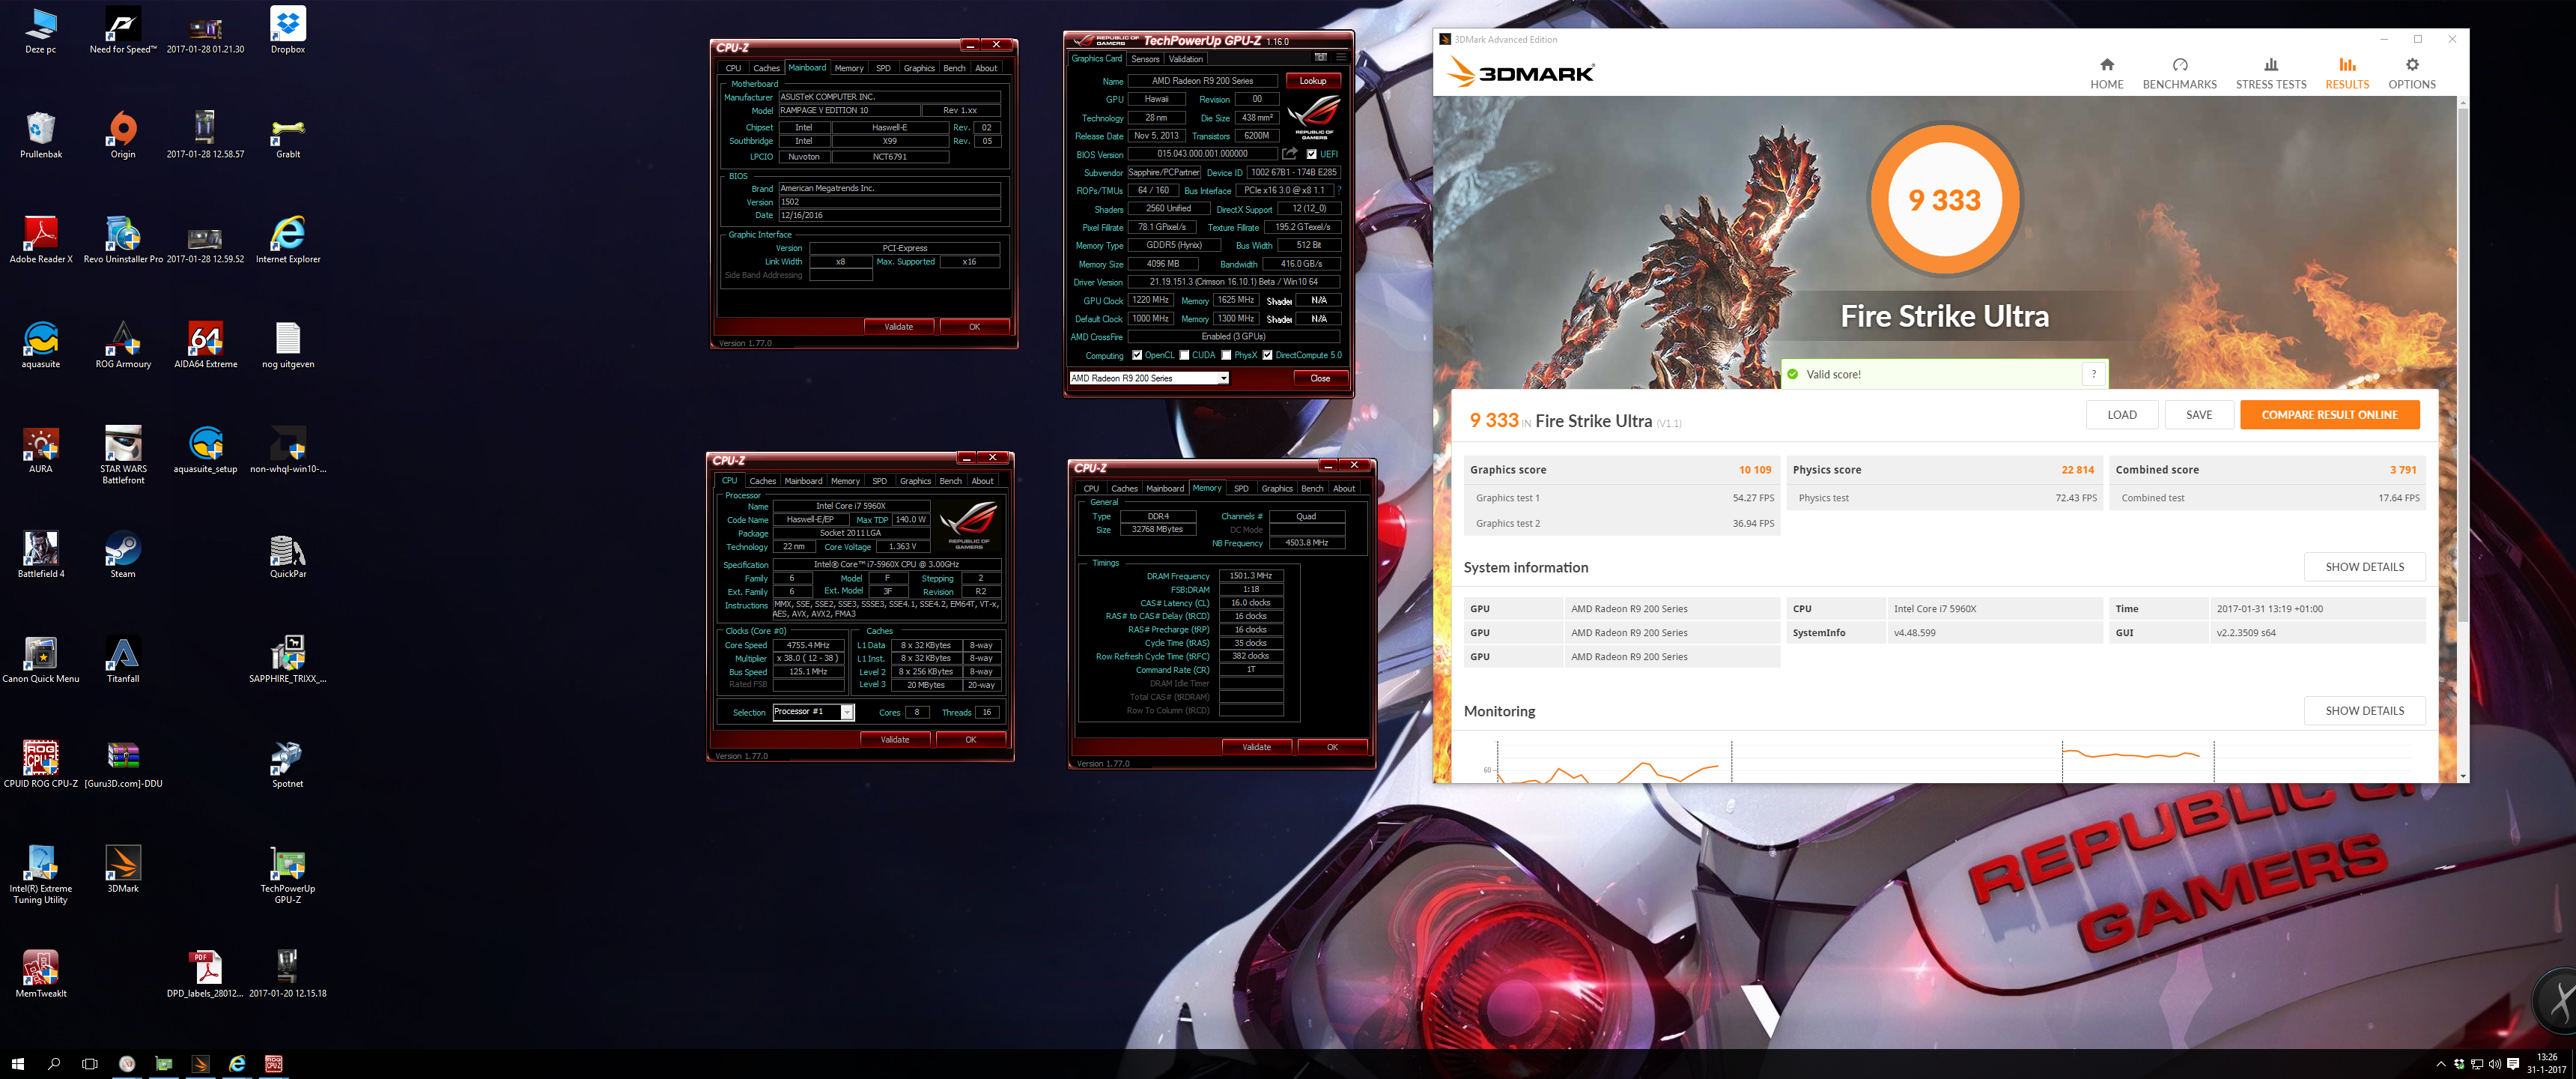The width and height of the screenshot is (2576, 1079).
Task: Show details for System information
Action: pos(2364,566)
